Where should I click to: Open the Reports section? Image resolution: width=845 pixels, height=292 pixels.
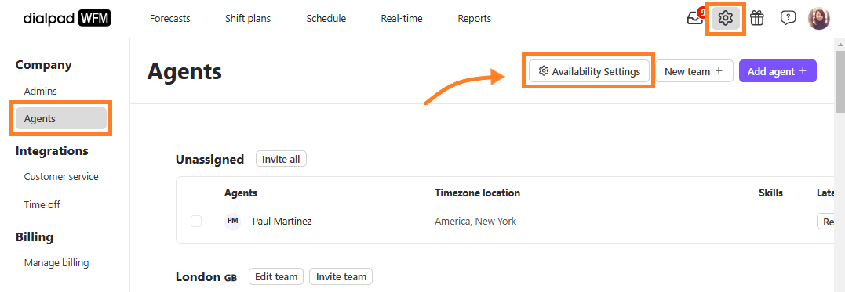point(474,18)
